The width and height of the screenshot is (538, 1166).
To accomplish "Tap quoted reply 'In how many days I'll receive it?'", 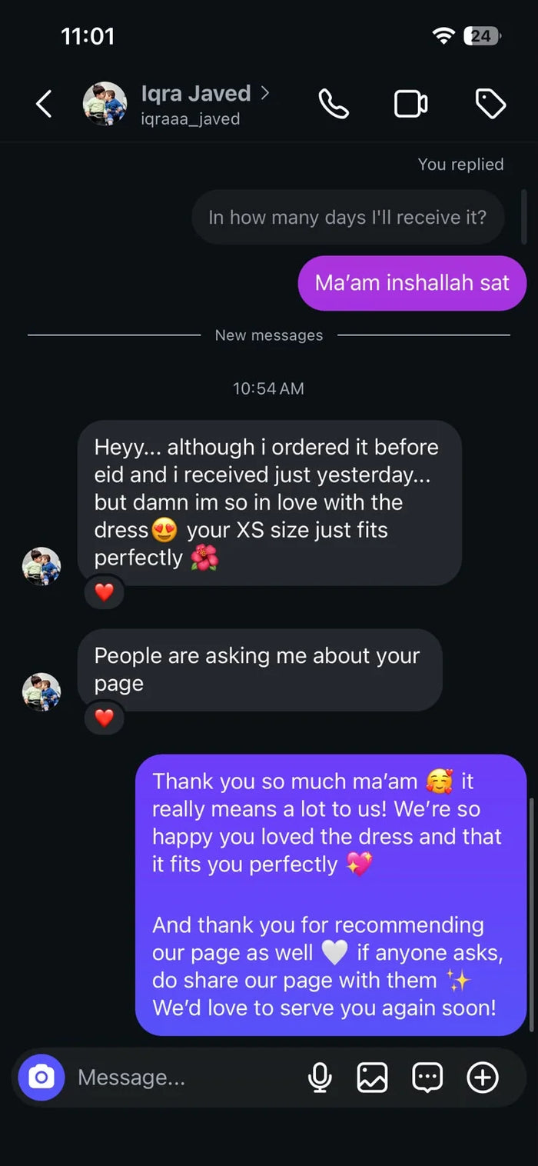I will (x=348, y=217).
